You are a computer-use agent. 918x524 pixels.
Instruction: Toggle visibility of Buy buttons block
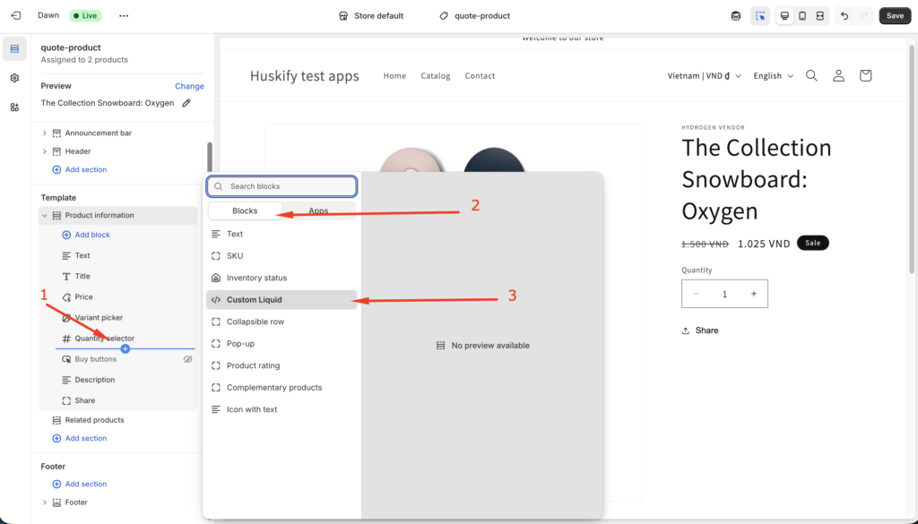click(187, 359)
